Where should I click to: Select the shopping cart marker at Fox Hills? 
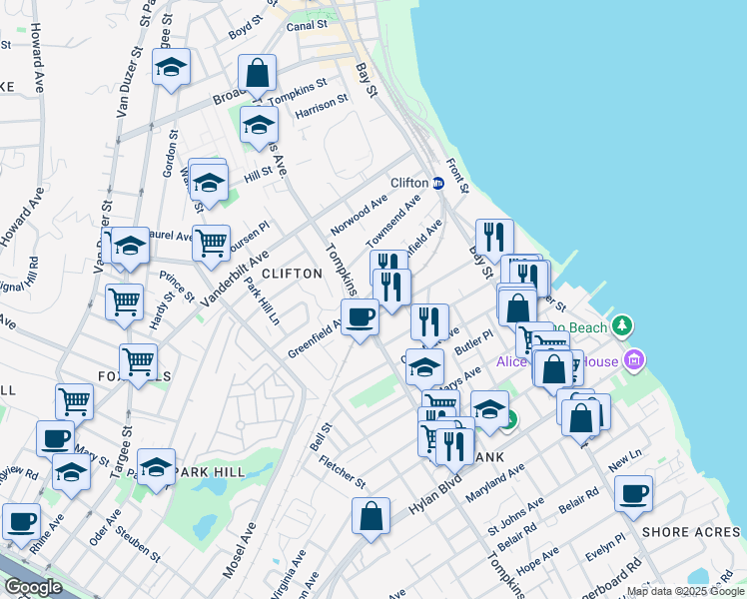138,362
